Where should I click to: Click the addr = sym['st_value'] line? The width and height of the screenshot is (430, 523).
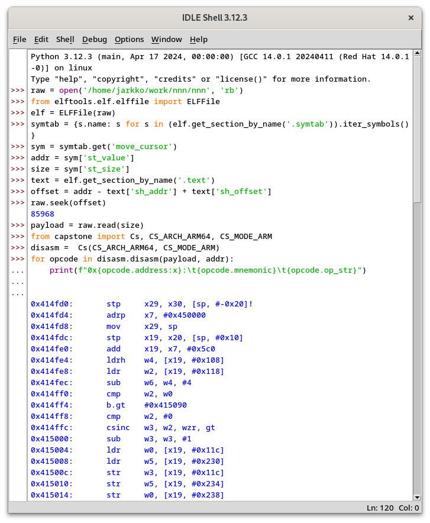[82, 158]
